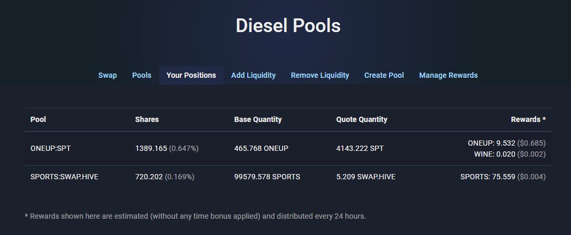Click the Quote Quantity column header

[362, 119]
